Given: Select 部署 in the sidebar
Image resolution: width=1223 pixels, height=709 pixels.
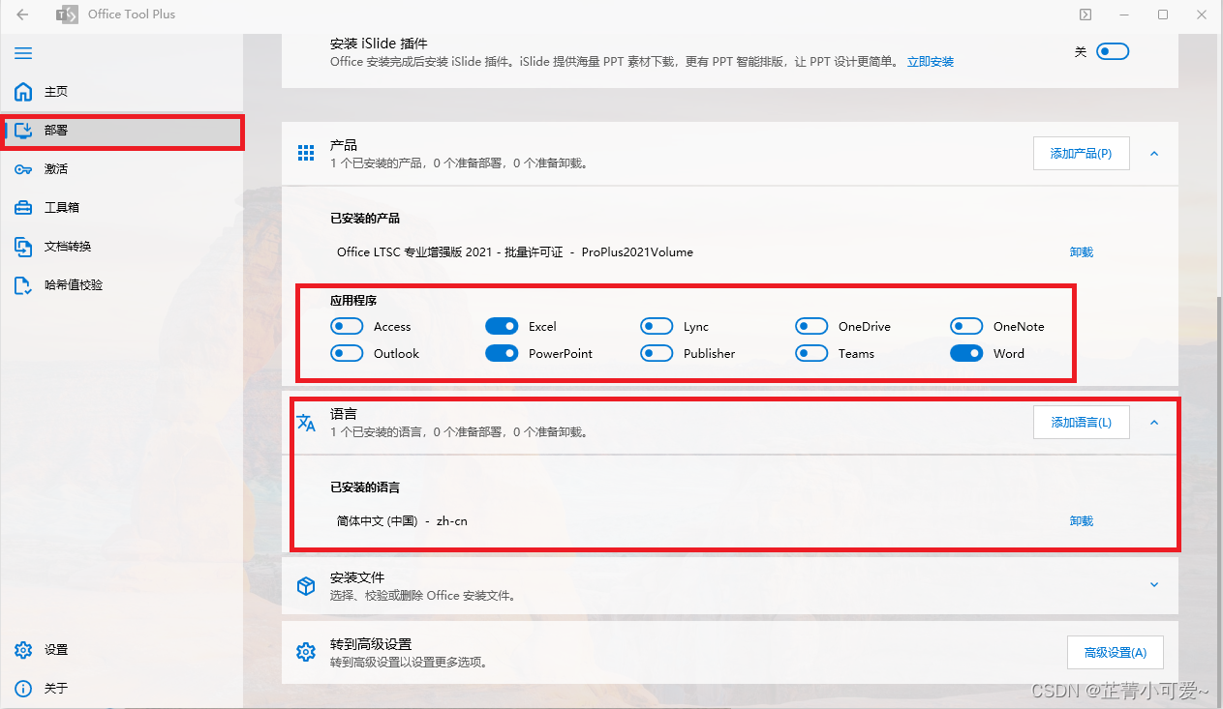Looking at the screenshot, I should pos(121,131).
